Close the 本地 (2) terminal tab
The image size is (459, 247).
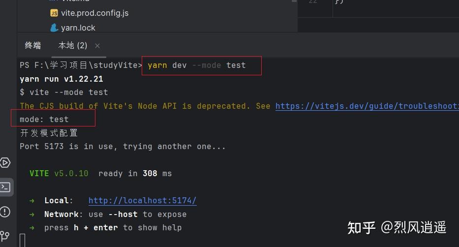(x=97, y=46)
